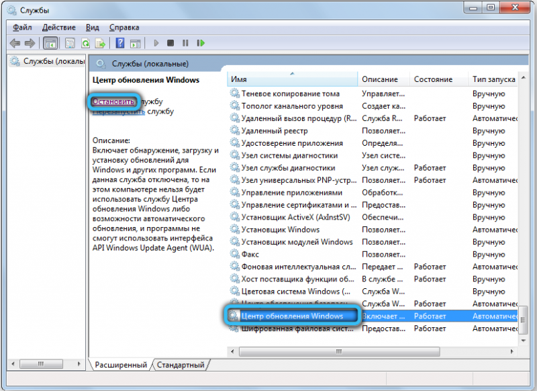The width and height of the screenshot is (537, 391).
Task: Click the services list vertical scrollbar thumb
Action: (524, 320)
